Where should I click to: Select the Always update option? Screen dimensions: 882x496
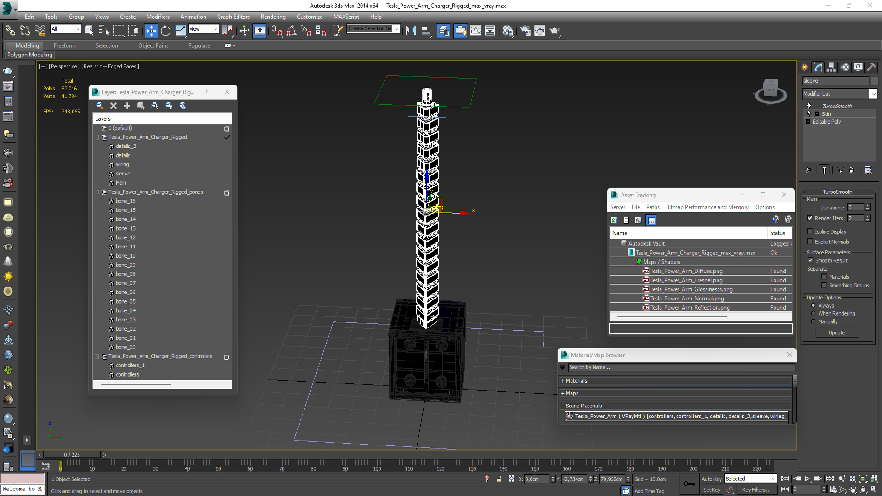click(813, 305)
